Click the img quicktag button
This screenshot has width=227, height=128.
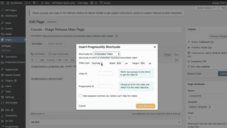[x=73, y=60]
